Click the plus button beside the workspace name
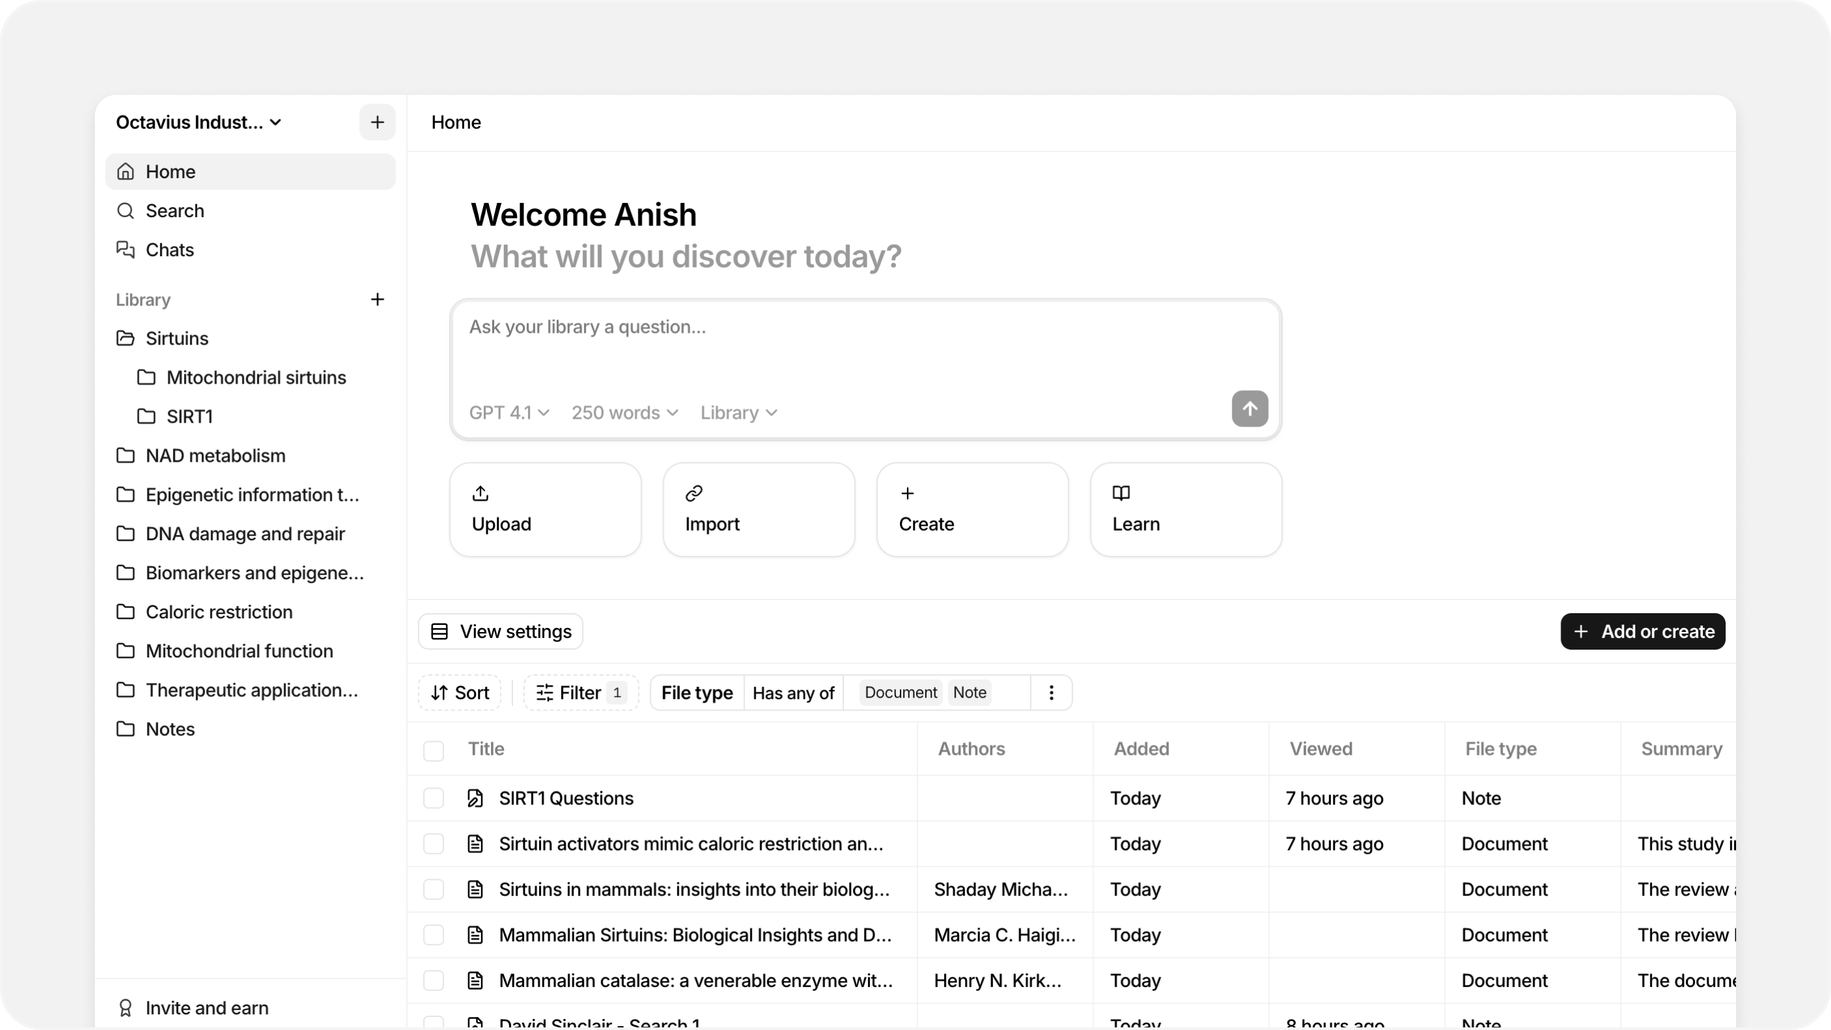The image size is (1831, 1030). point(377,122)
